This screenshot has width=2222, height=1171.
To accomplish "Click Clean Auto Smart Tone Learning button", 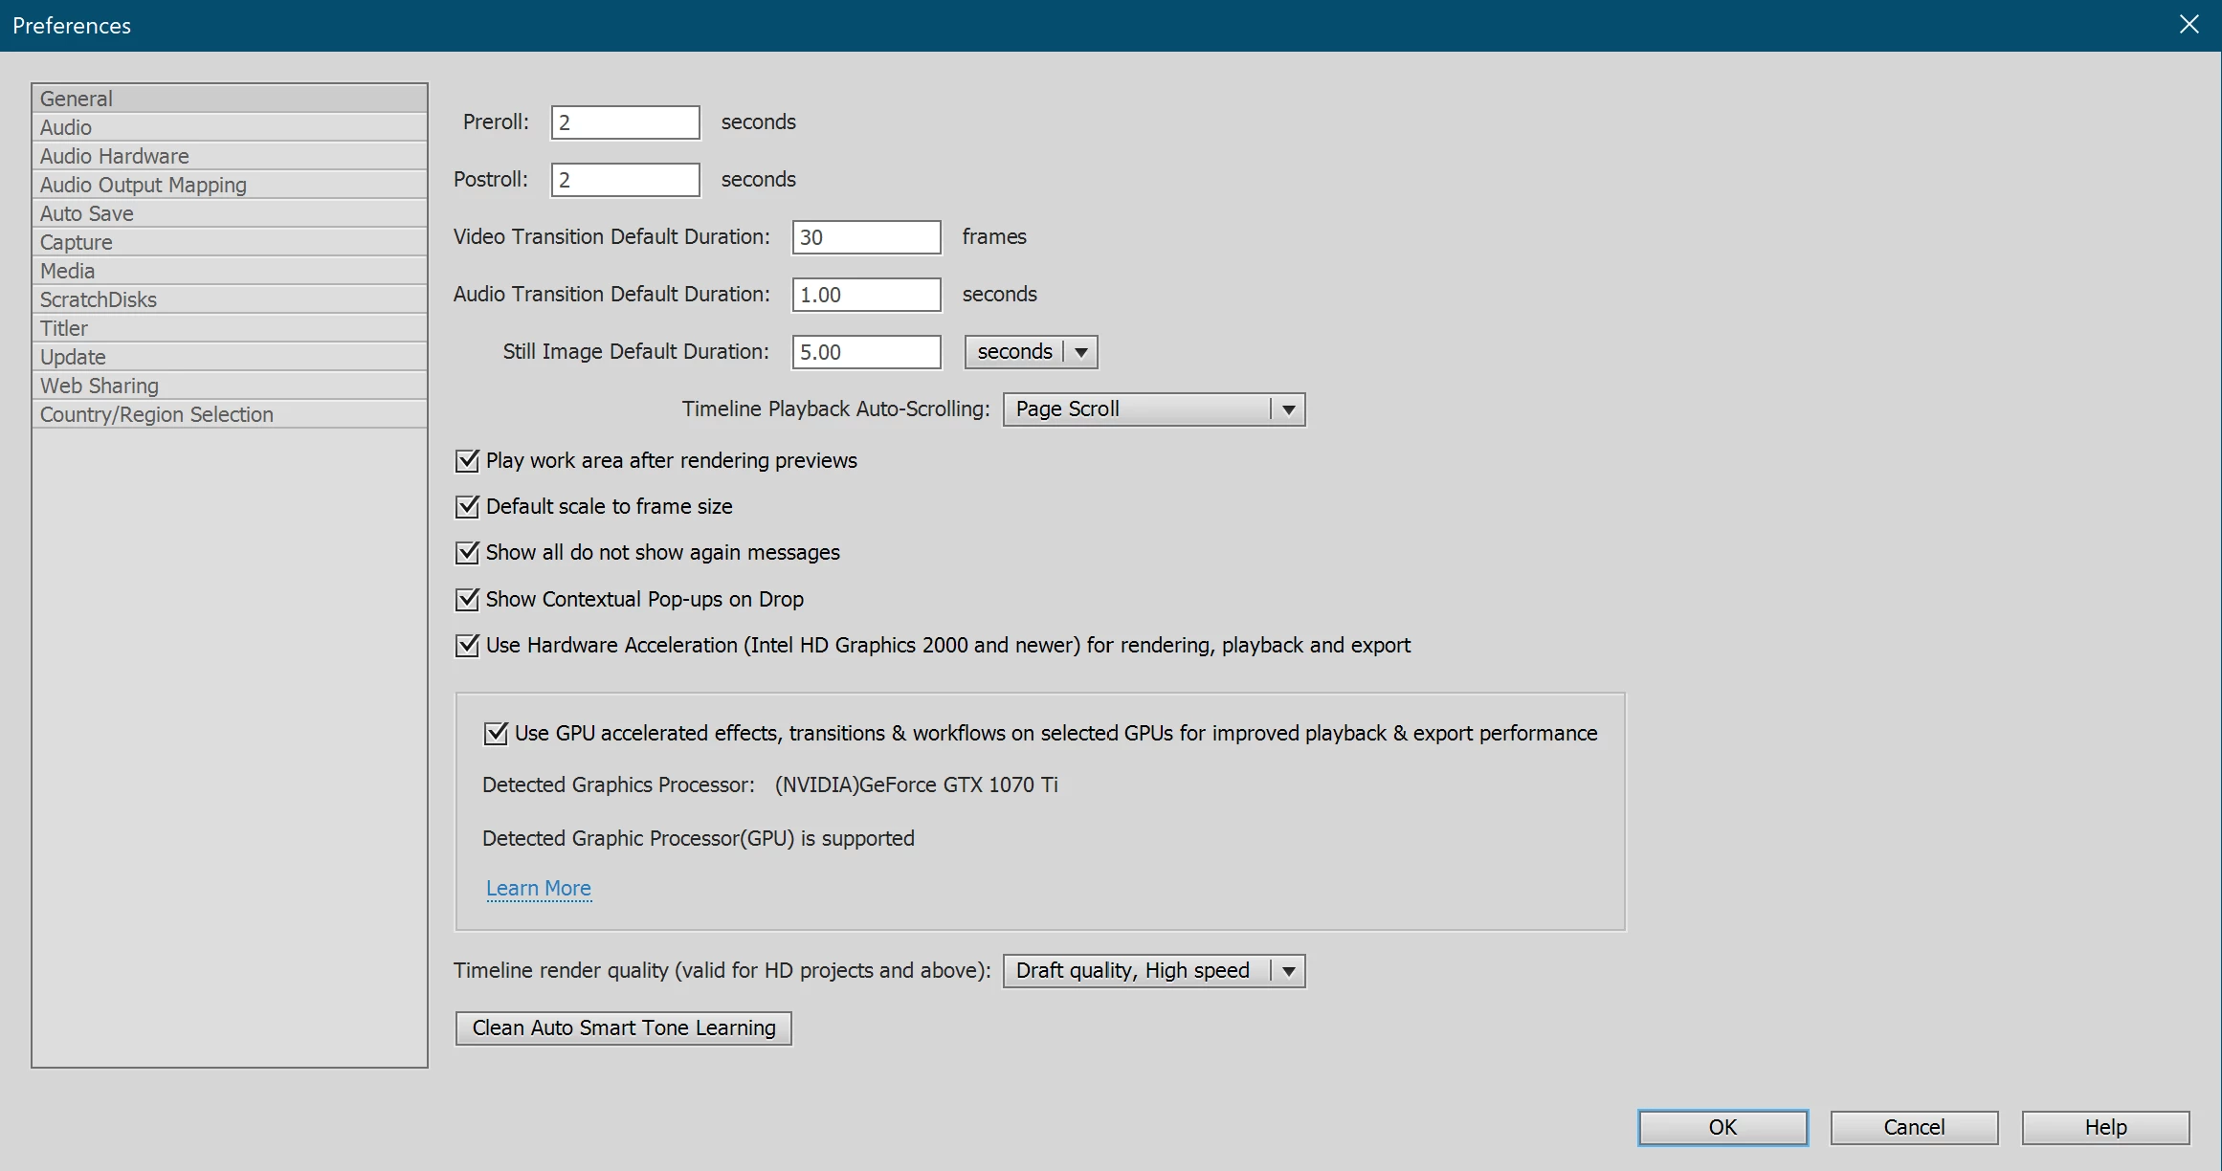I will [623, 1028].
